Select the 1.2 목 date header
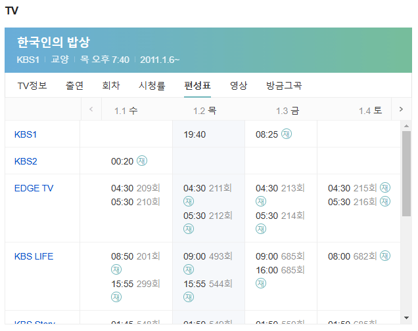 pyautogui.click(x=205, y=111)
